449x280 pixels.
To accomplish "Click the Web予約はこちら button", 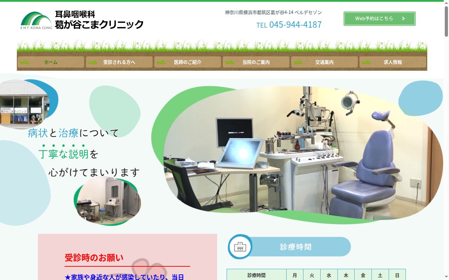I will [x=380, y=19].
